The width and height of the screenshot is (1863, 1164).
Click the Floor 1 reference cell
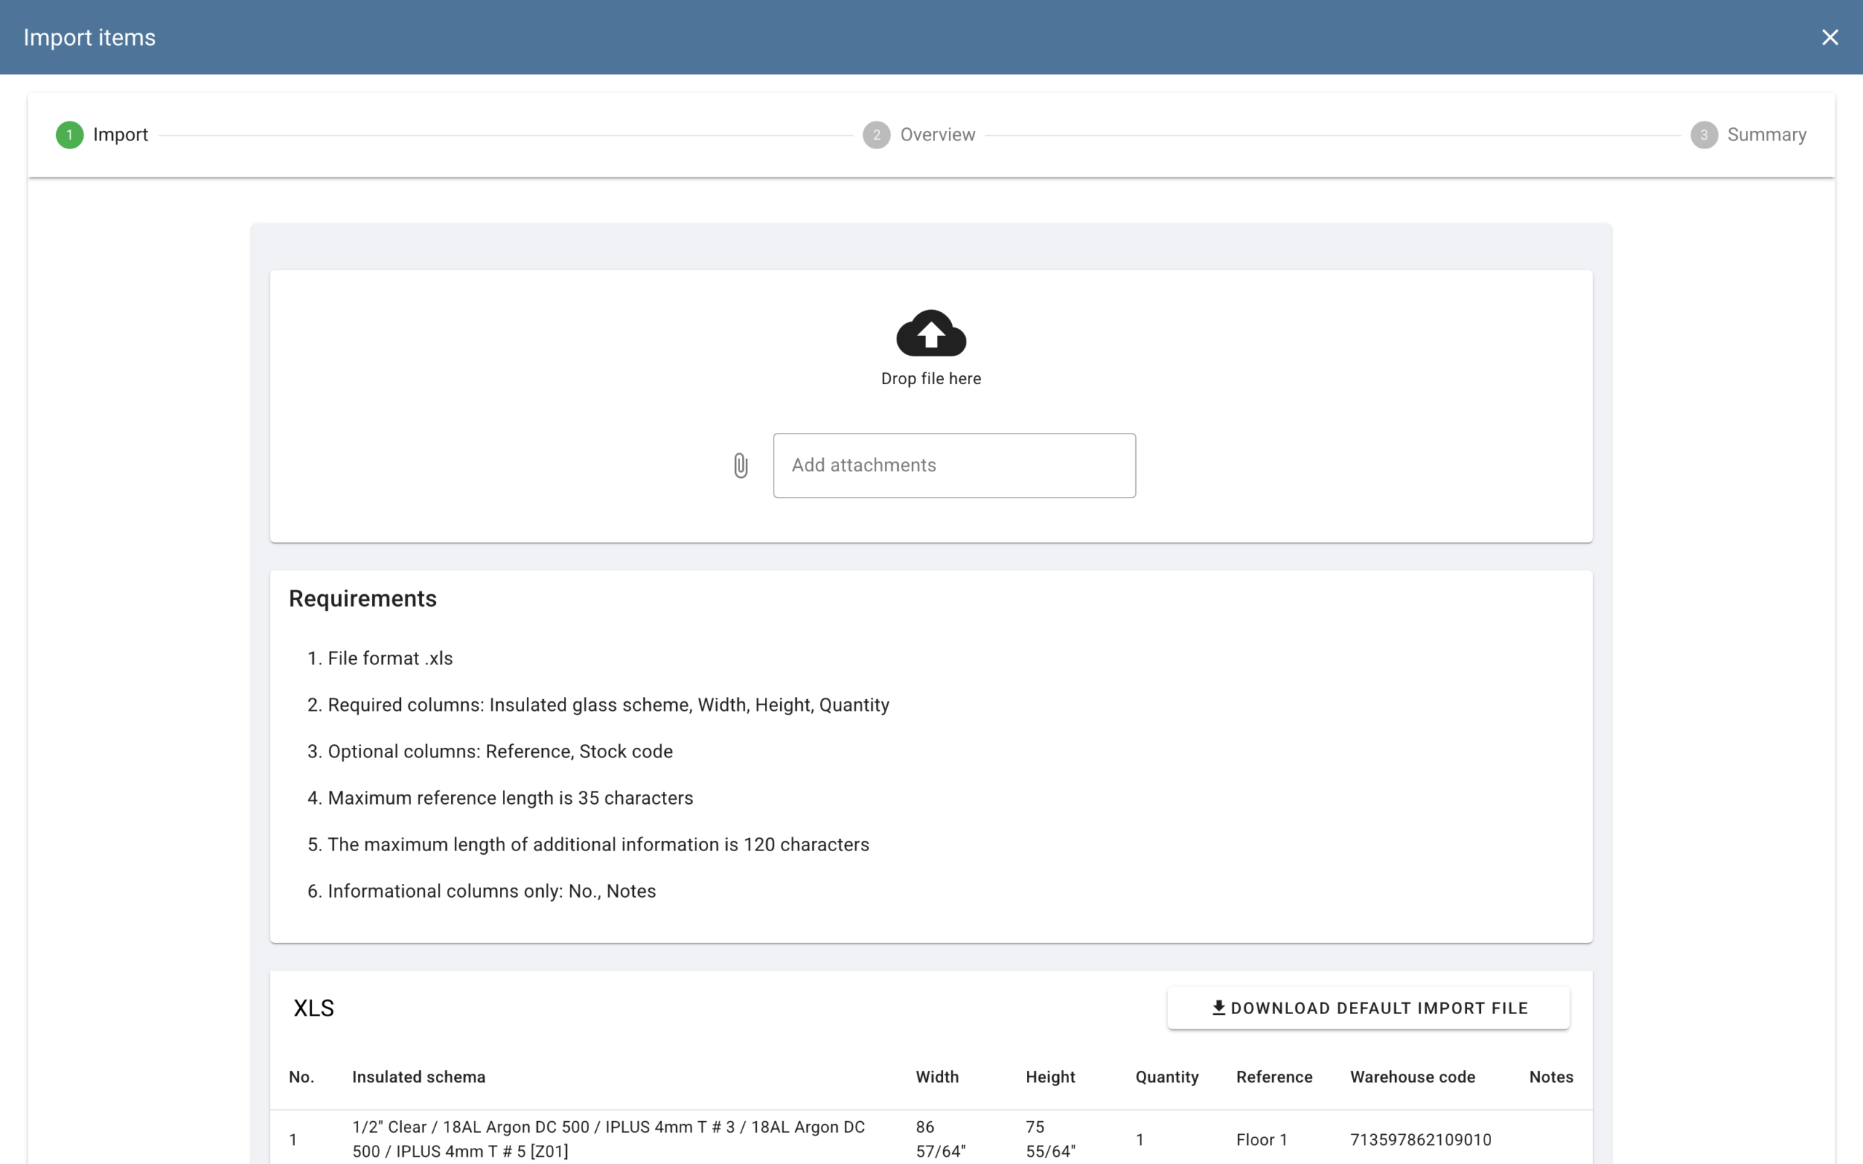coord(1261,1140)
